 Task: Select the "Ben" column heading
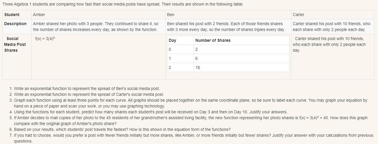coord(171,15)
